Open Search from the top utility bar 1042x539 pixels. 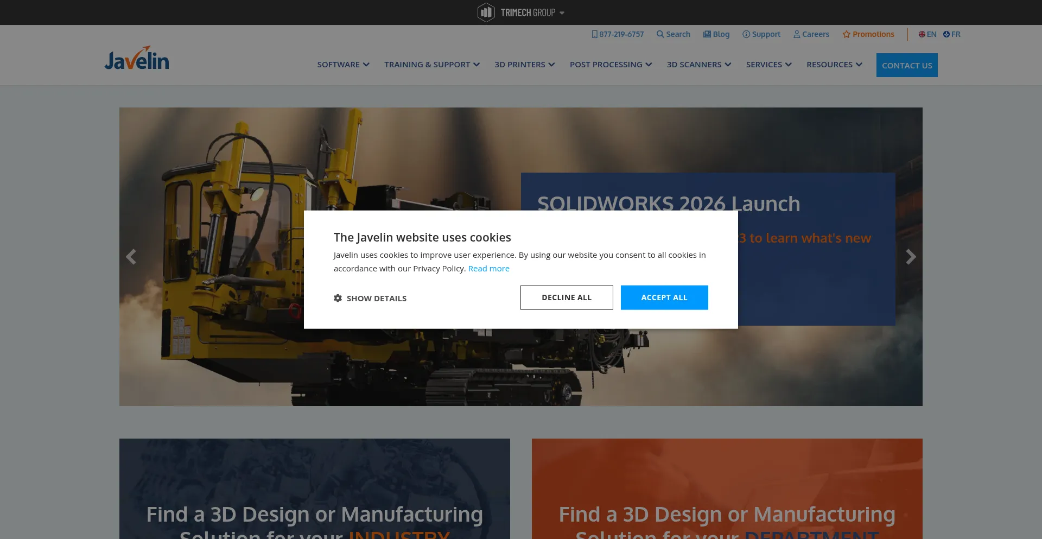click(673, 34)
